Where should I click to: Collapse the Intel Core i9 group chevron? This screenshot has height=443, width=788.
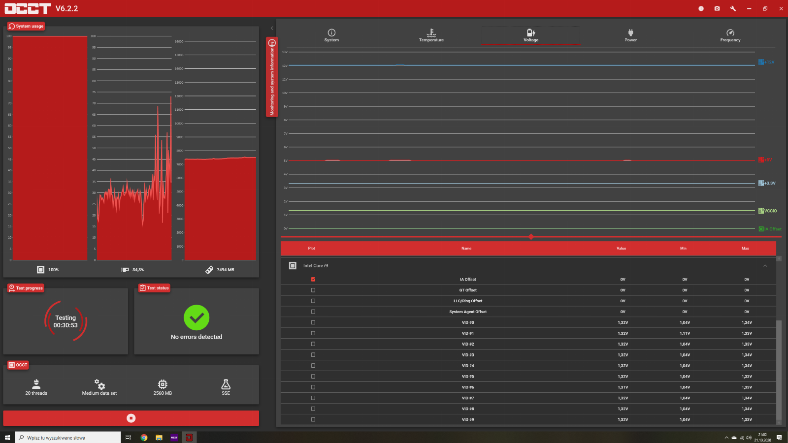(765, 266)
